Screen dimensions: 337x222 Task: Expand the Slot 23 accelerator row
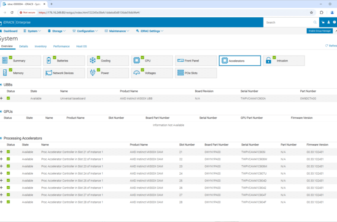pos(1,166)
